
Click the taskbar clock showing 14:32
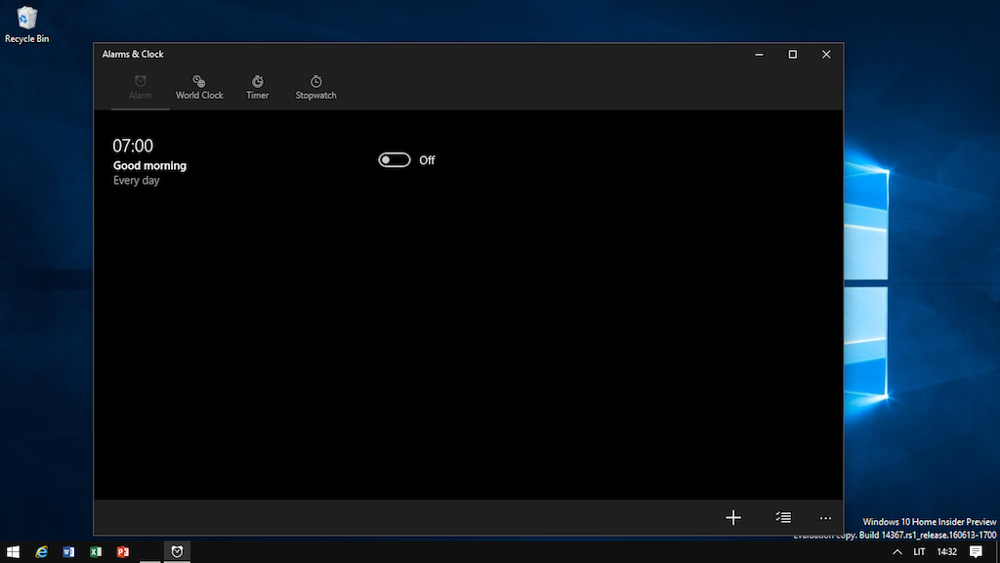pyautogui.click(x=947, y=551)
